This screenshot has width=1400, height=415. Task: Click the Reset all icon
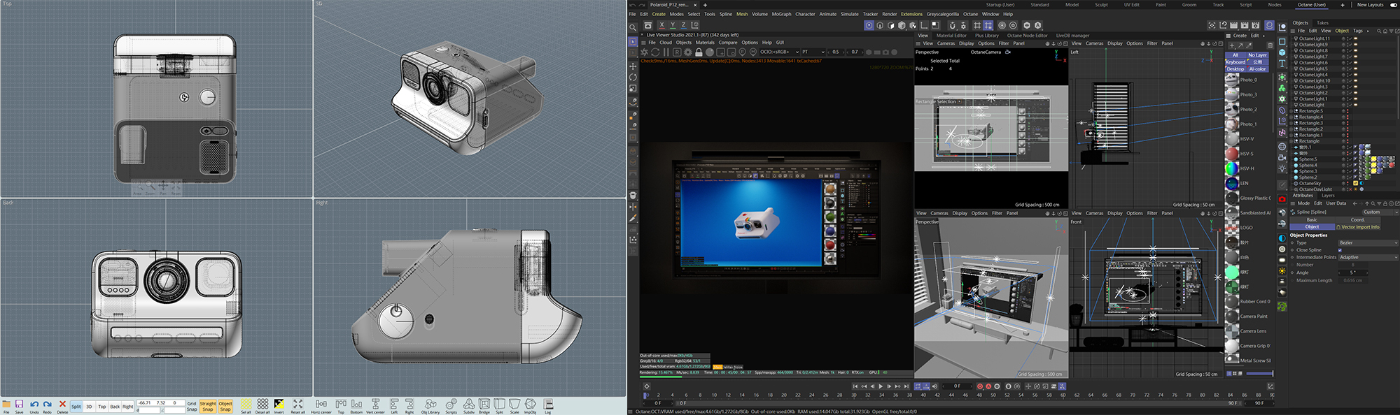tap(297, 404)
